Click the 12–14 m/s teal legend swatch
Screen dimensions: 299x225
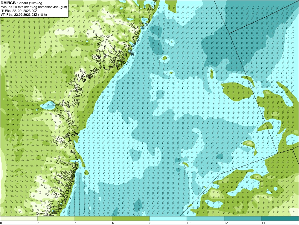pyautogui.click(x=243, y=218)
